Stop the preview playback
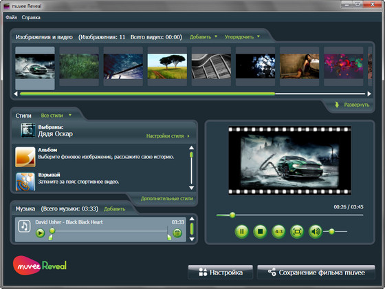This screenshot has height=289, width=385. coord(260,231)
